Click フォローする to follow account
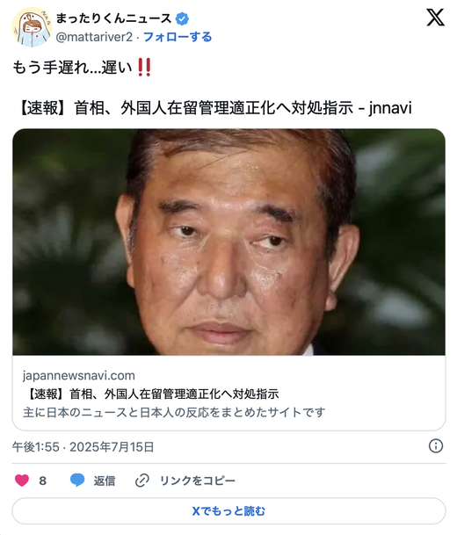Screen dimensions: 457x535 click(178, 37)
